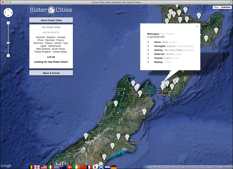Viewport: 233px width, 169px height.
Task: Open the Canada country link
Action: tap(61, 37)
